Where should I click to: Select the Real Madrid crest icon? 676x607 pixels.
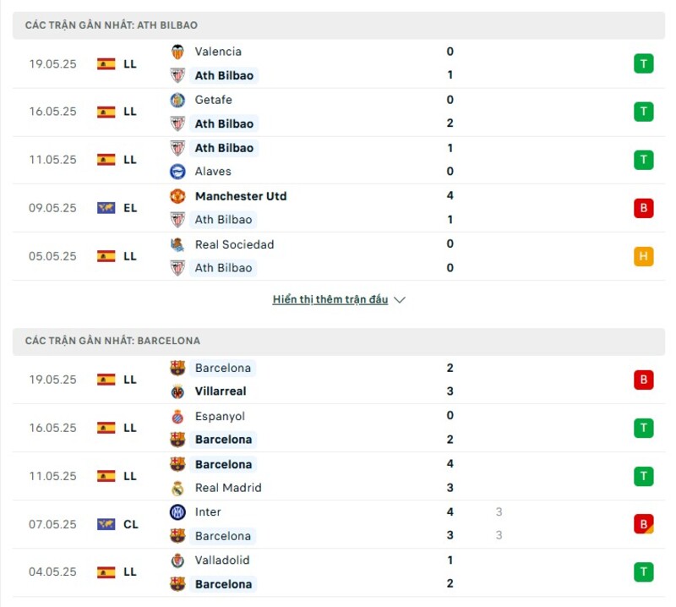pyautogui.click(x=177, y=488)
